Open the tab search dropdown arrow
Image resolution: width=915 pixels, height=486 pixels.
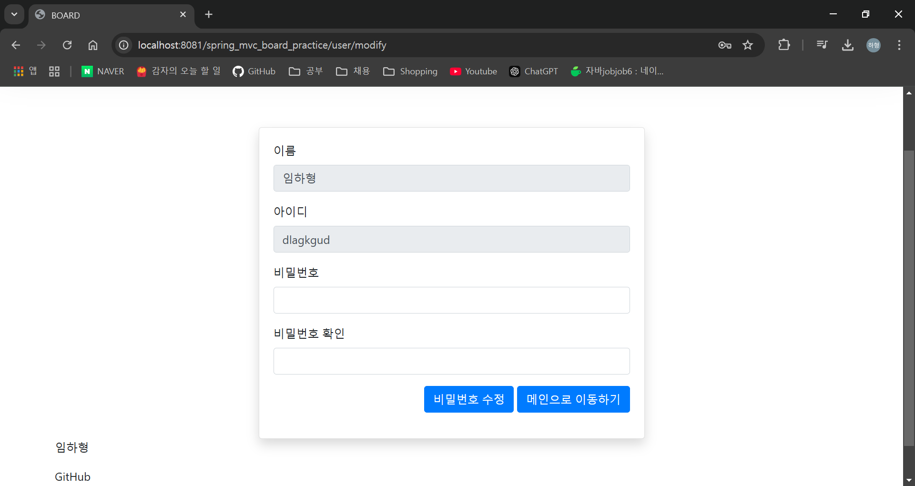pyautogui.click(x=14, y=14)
